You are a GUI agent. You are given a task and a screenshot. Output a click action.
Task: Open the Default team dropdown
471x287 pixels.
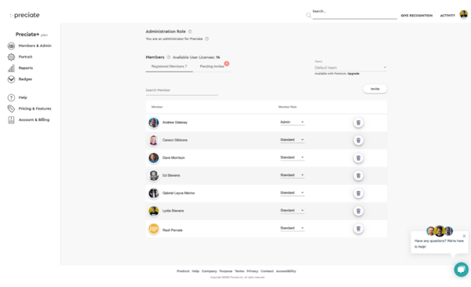[x=350, y=68]
